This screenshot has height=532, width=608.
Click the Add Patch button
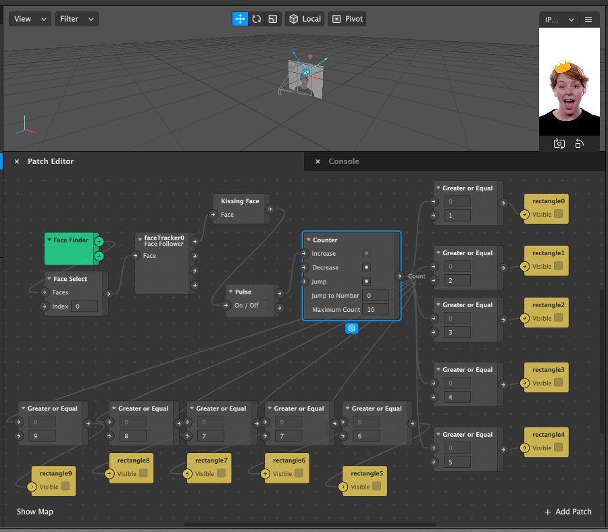pos(567,512)
